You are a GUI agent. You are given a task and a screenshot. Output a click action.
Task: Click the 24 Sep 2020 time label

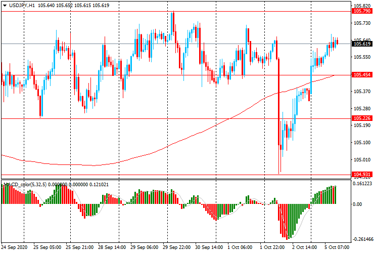click(x=14, y=247)
